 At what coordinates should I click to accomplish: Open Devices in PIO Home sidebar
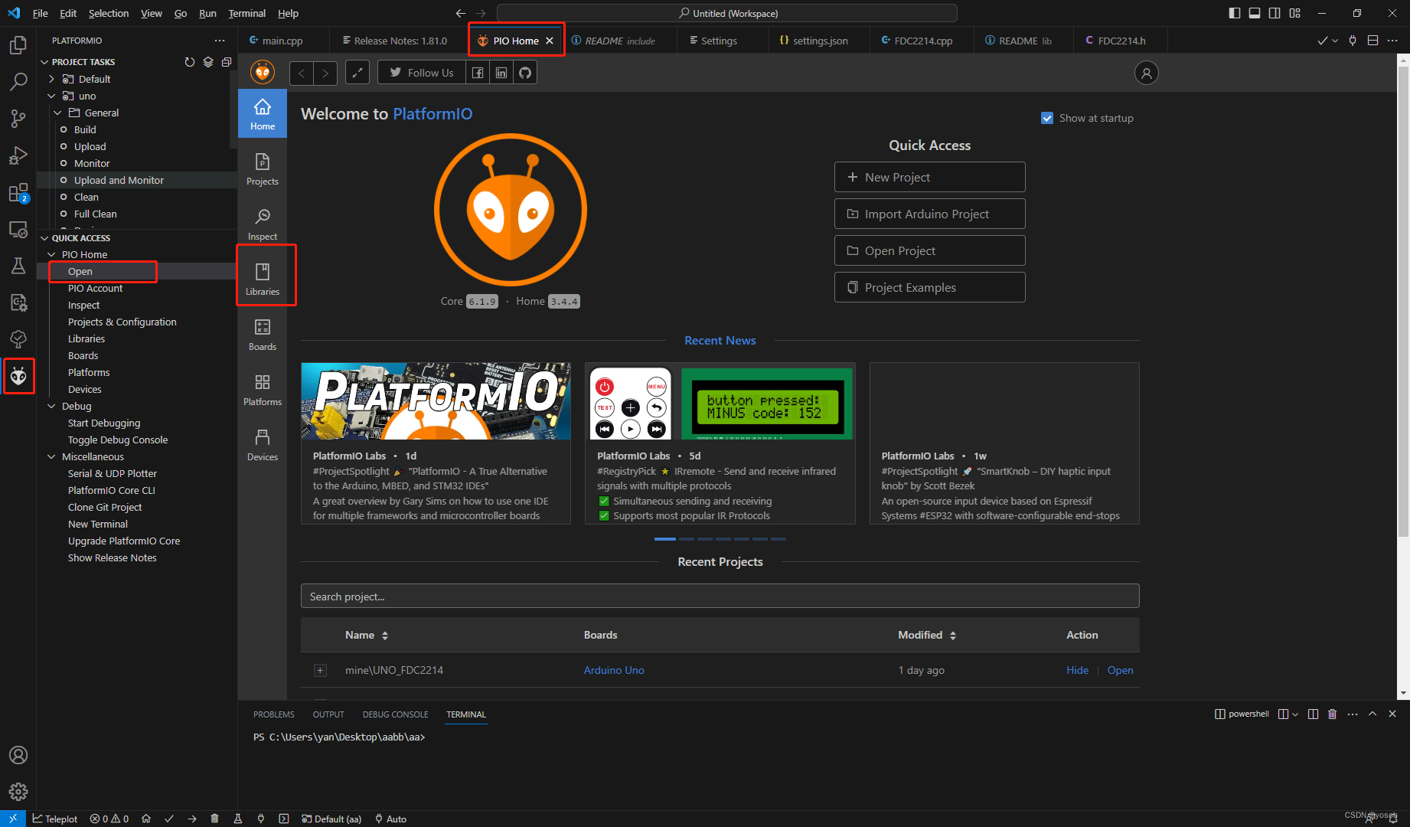263,445
